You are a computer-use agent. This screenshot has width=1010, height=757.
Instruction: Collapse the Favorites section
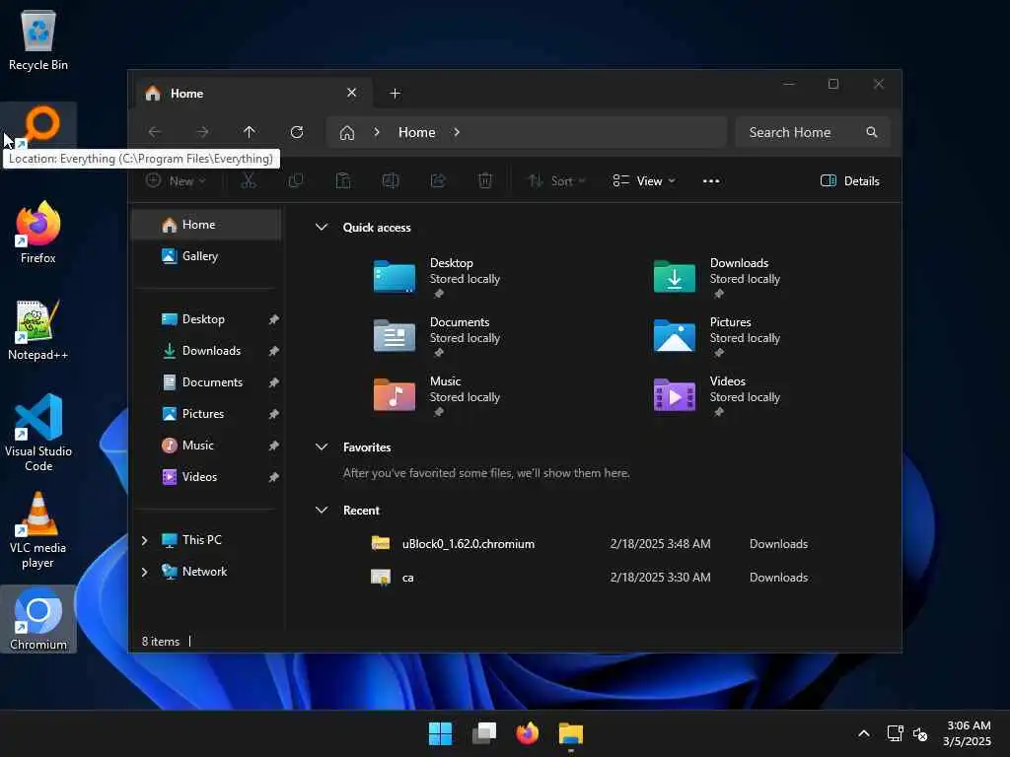click(322, 447)
